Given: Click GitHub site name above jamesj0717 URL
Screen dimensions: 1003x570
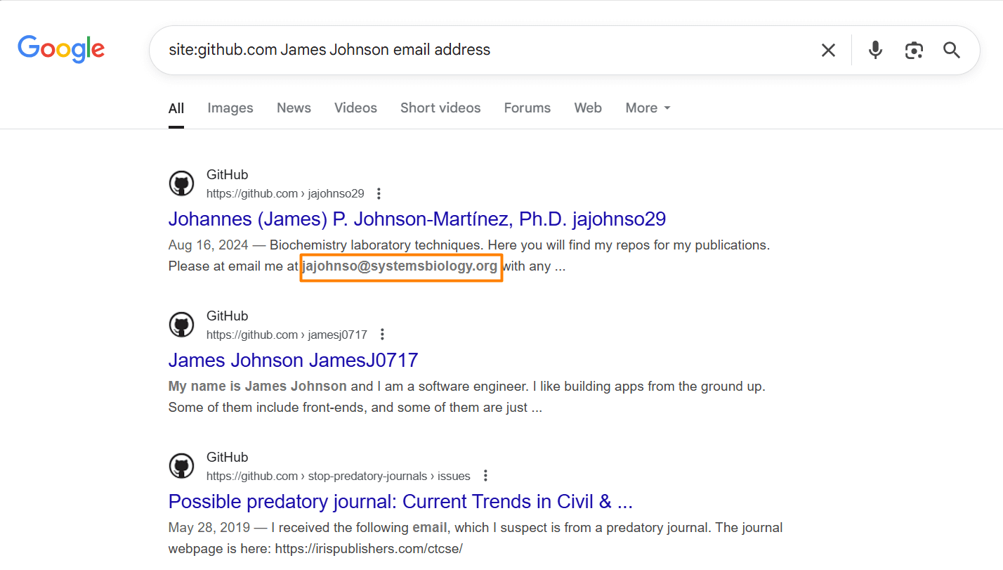Looking at the screenshot, I should click(x=227, y=316).
